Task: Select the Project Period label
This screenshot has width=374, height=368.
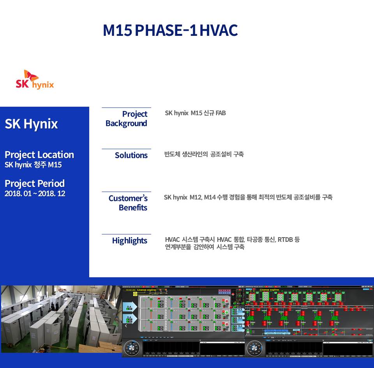Action: [x=35, y=183]
